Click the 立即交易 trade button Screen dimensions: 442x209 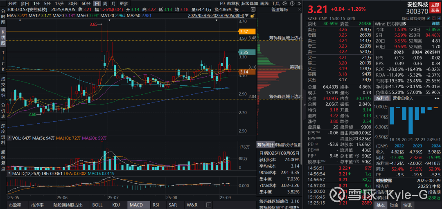coord(435,8)
